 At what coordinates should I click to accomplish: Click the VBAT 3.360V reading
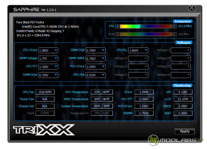coord(183,113)
